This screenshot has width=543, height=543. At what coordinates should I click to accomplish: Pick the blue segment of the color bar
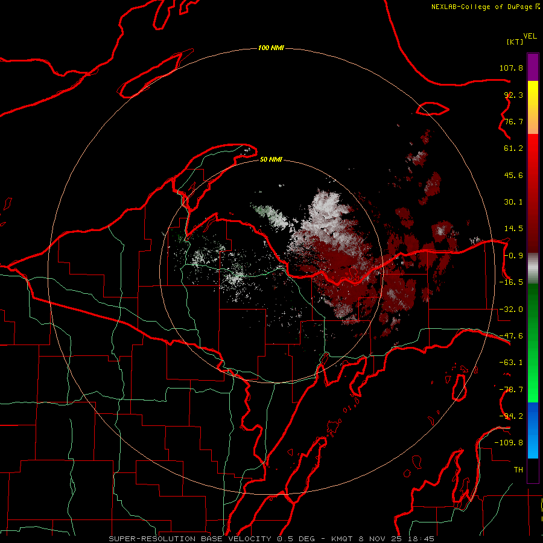click(533, 430)
